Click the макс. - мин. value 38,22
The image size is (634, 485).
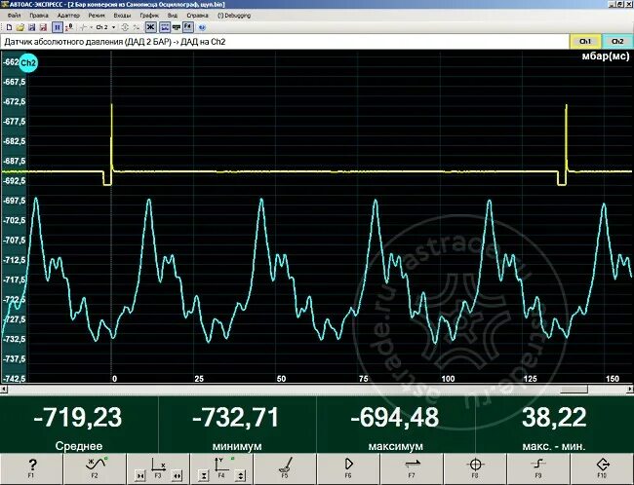click(x=554, y=418)
